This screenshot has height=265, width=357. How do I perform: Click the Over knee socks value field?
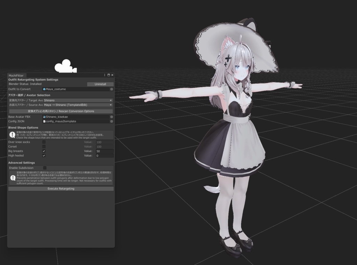[105, 142]
